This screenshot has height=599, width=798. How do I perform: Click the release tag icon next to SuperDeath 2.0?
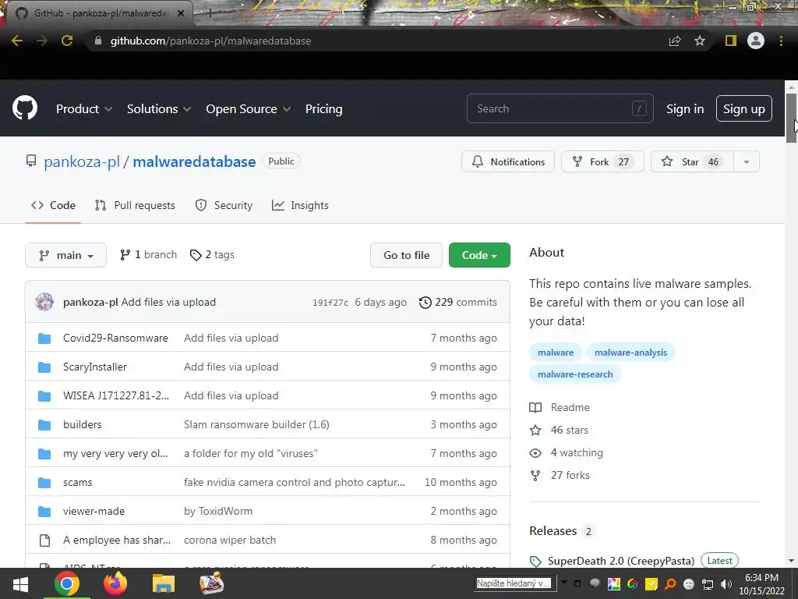tap(535, 562)
